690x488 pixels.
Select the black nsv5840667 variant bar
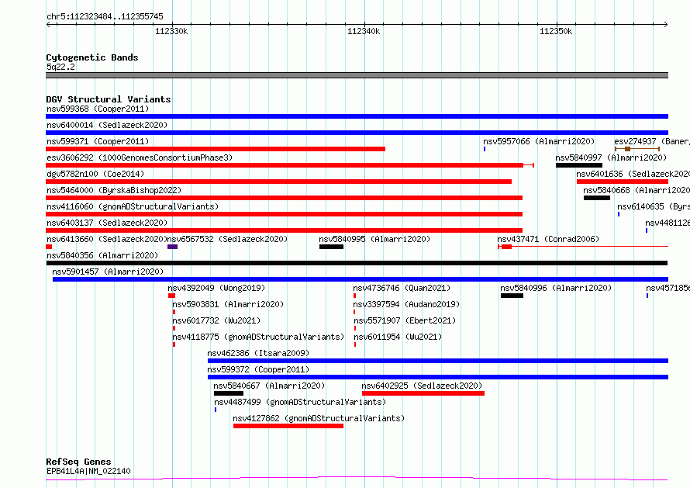(229, 393)
